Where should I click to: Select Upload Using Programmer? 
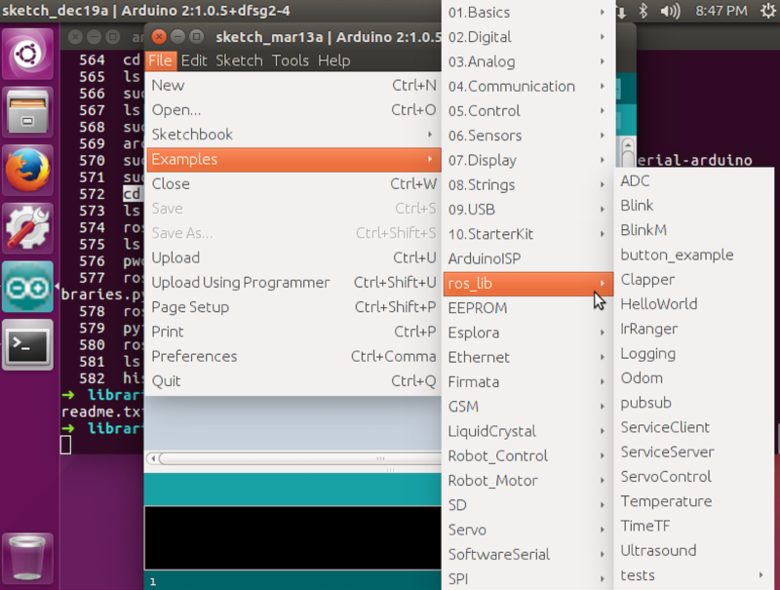click(x=293, y=283)
